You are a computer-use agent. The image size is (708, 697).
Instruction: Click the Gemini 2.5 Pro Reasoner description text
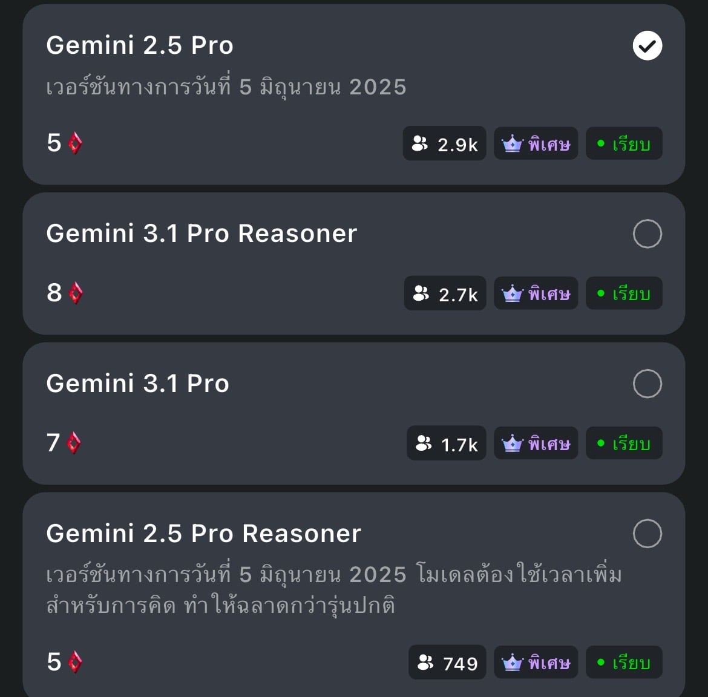tap(334, 589)
